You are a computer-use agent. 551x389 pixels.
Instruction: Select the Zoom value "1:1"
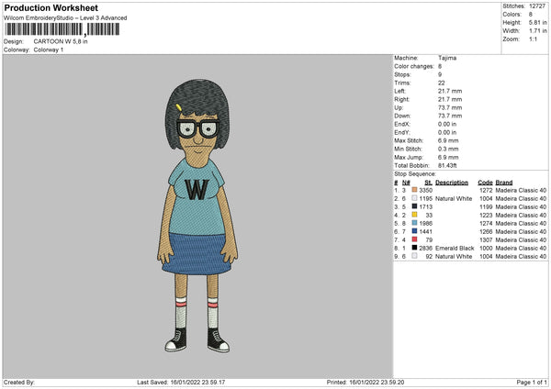click(533, 39)
